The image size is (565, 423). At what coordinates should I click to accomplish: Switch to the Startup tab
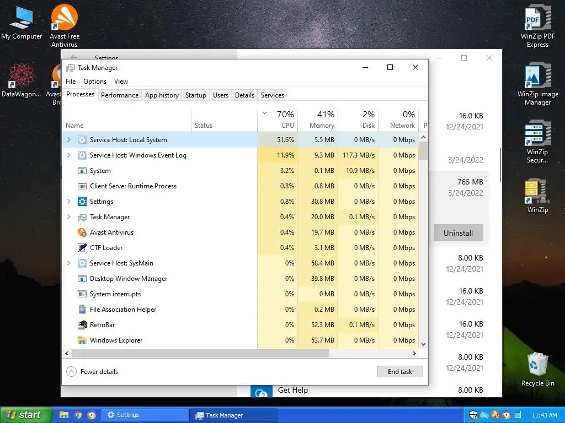tap(196, 95)
